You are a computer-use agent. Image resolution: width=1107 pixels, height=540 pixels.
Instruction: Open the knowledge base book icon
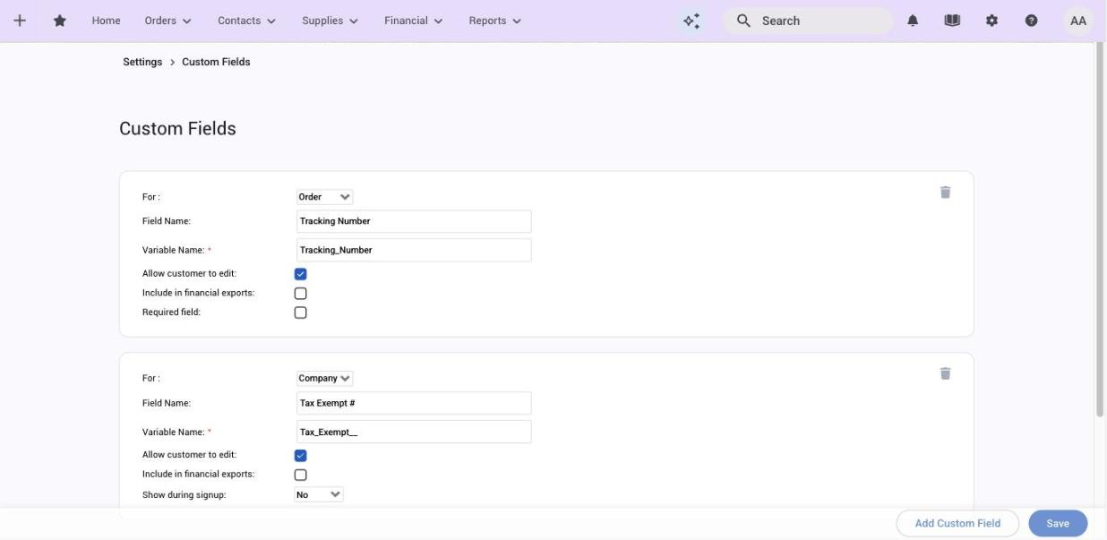pyautogui.click(x=952, y=21)
